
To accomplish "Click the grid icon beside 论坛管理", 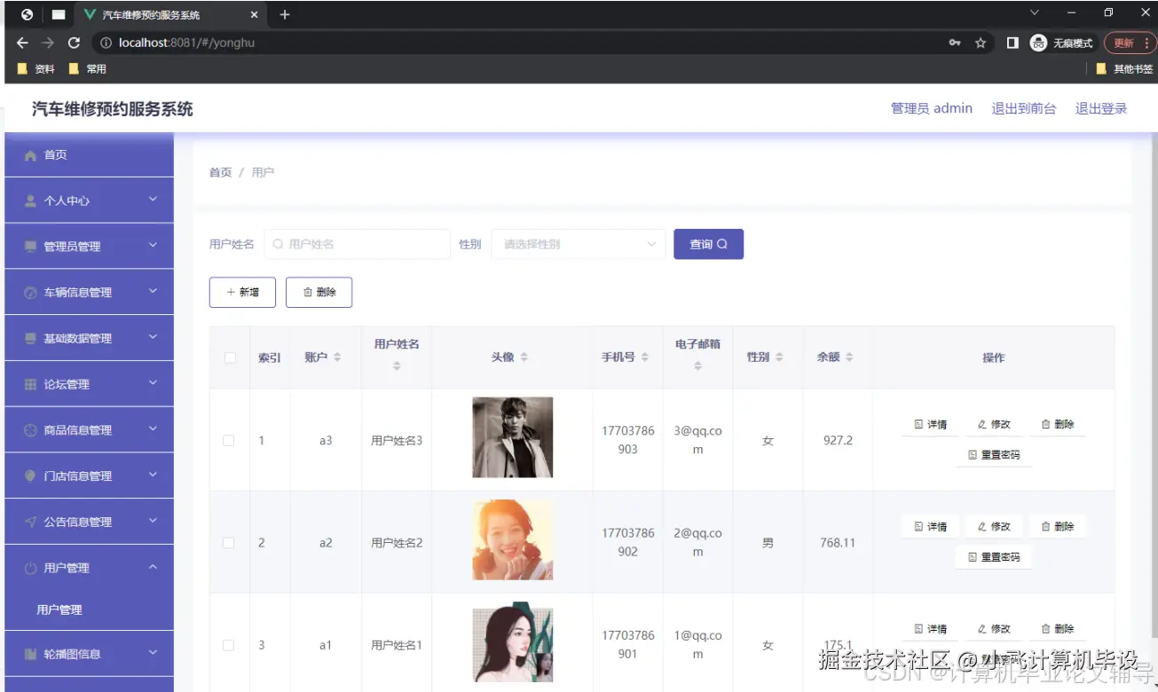I will point(30,385).
